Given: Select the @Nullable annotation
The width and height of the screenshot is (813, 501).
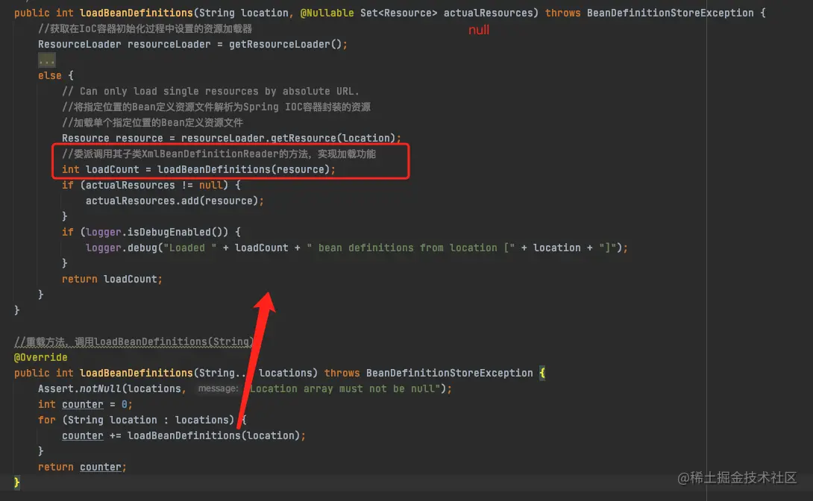Looking at the screenshot, I should point(327,13).
